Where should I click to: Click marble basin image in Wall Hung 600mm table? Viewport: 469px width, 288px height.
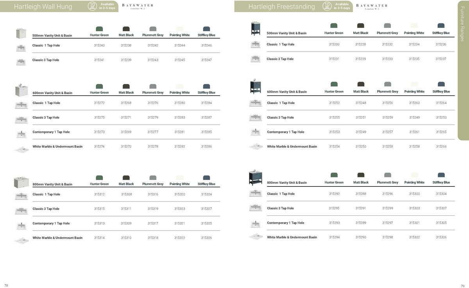pyautogui.click(x=21, y=149)
